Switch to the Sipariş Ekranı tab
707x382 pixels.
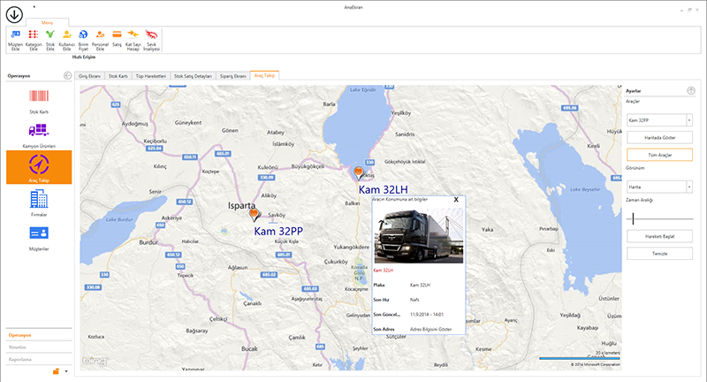232,76
